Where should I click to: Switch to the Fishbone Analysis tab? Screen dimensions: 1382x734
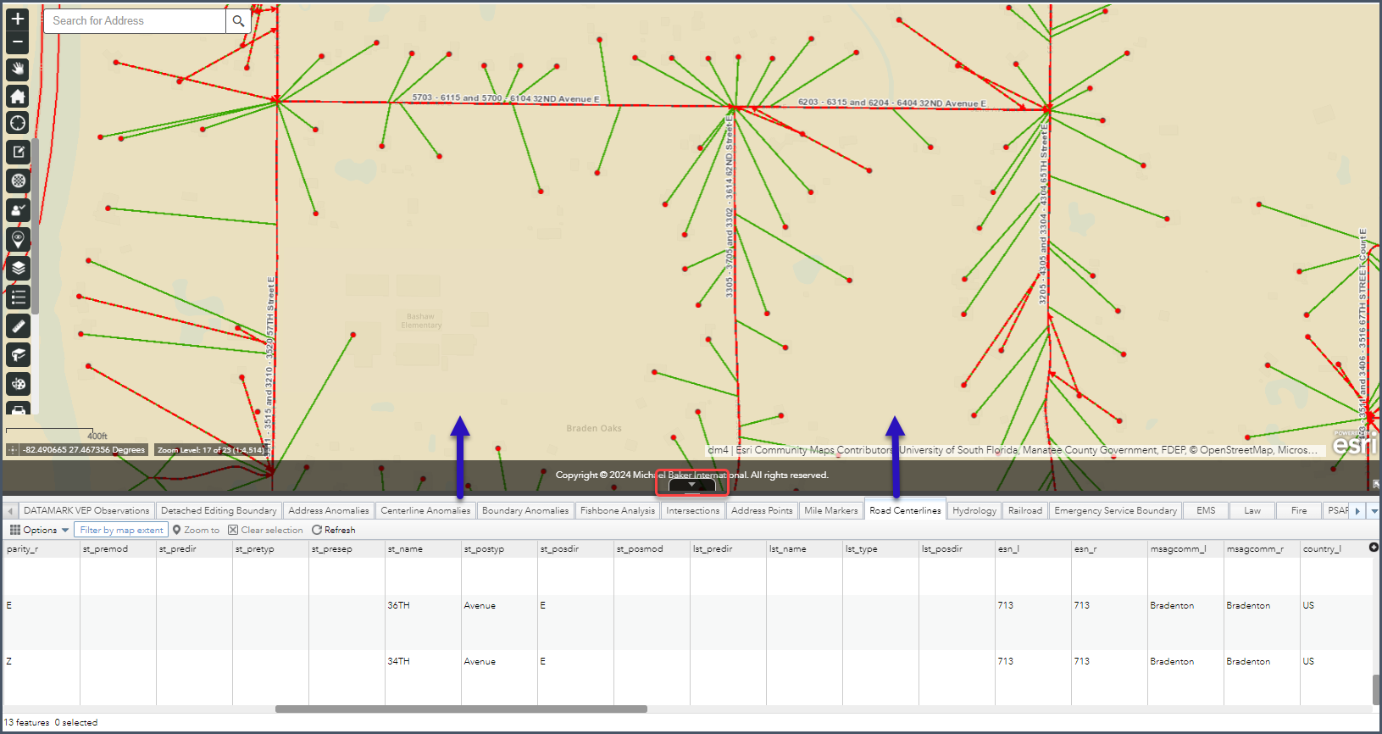coord(618,511)
